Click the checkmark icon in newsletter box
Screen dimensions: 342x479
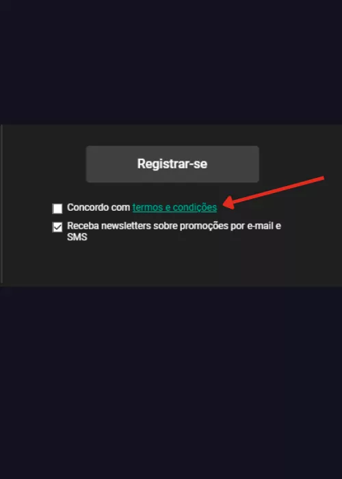point(57,227)
